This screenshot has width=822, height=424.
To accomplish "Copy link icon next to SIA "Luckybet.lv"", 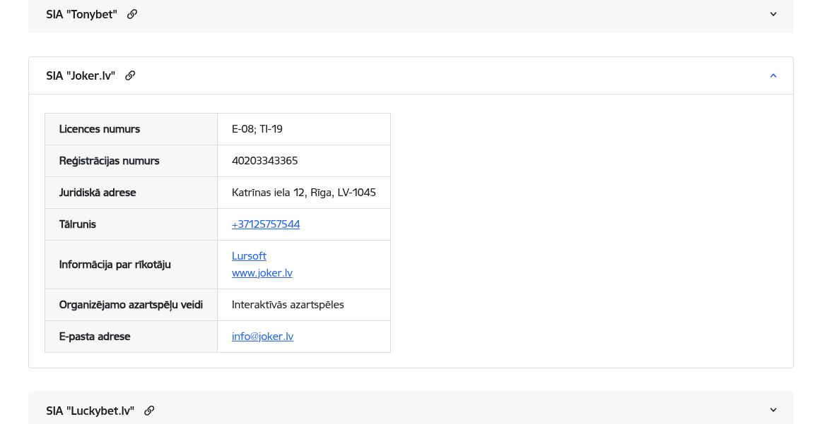I will click(149, 411).
